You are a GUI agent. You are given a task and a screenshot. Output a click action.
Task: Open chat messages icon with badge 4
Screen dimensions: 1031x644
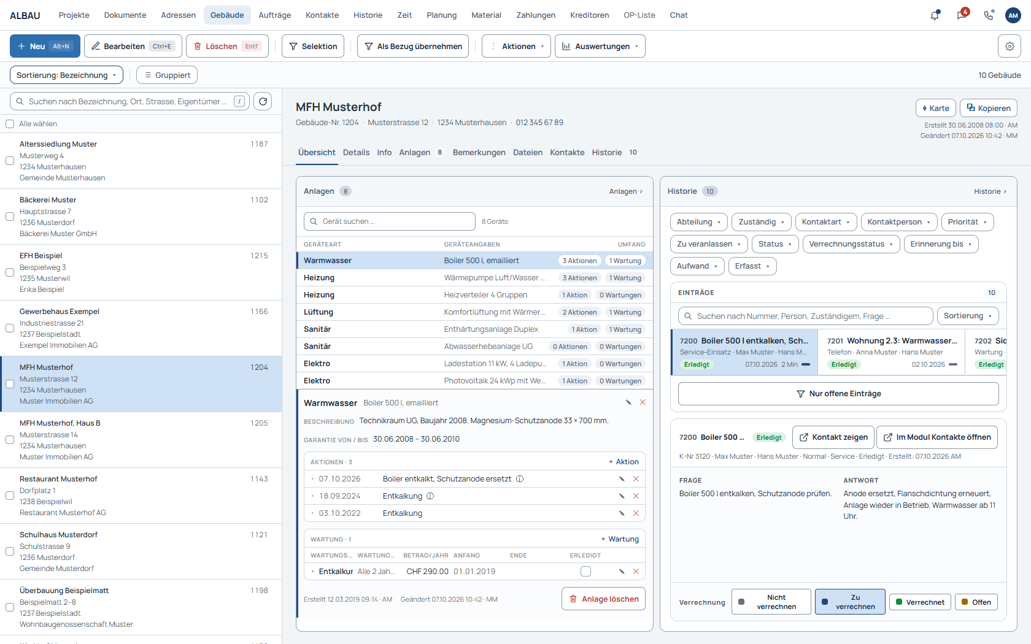962,15
